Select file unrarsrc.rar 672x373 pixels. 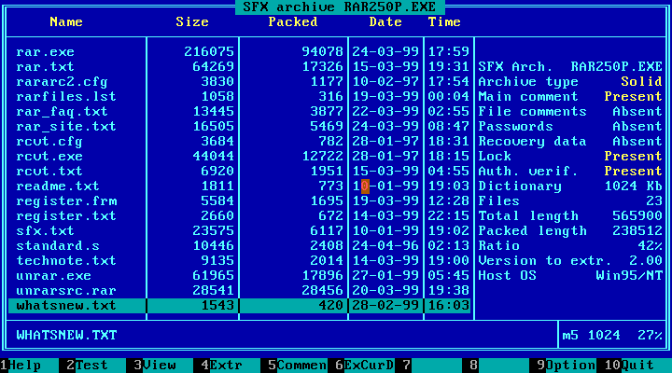click(x=66, y=291)
